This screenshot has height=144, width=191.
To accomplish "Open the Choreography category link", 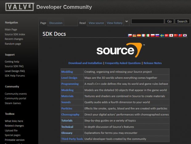I will (x=70, y=115).
